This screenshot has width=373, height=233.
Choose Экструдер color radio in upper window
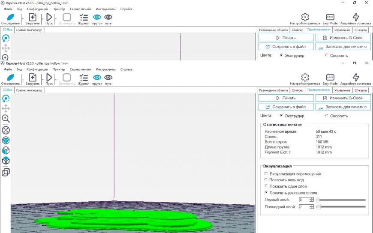(x=281, y=55)
